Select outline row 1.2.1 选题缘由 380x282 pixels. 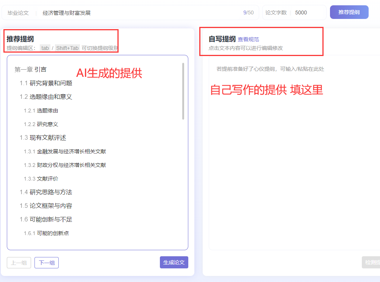coord(41,111)
